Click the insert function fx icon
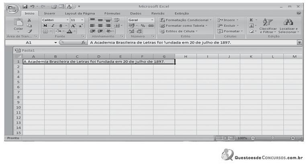Screen dimensions: 307x167 click(84, 42)
